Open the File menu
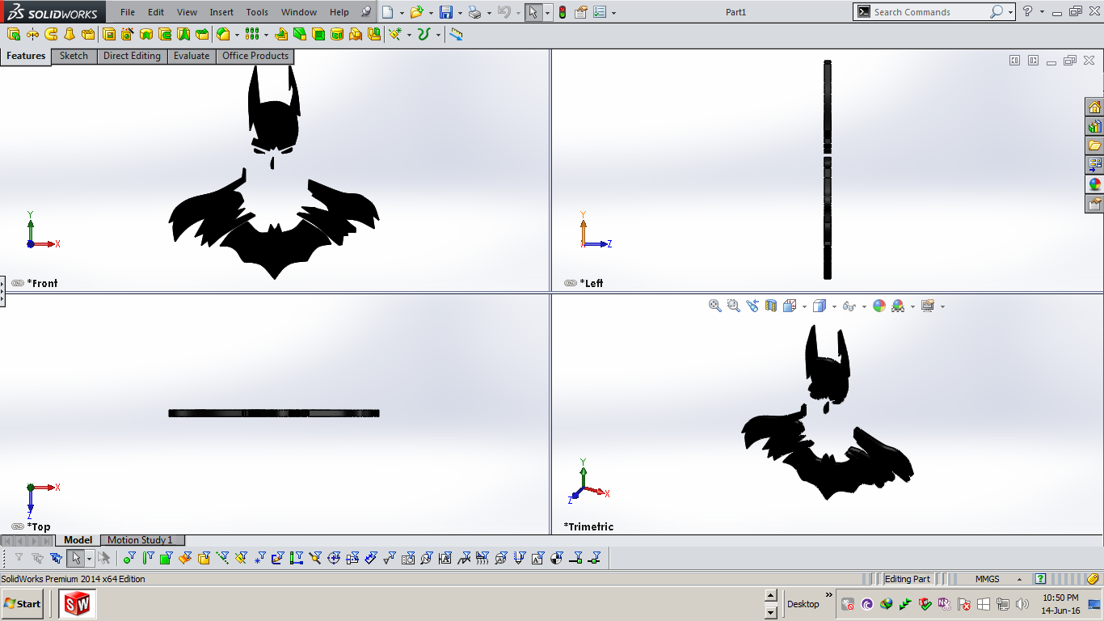This screenshot has height=621, width=1104. (x=128, y=12)
